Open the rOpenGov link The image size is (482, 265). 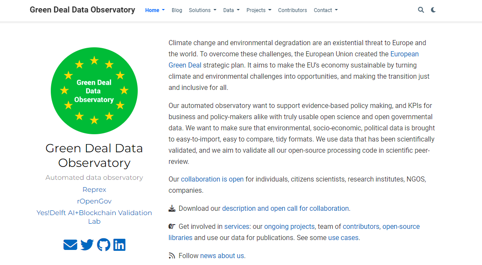(x=94, y=201)
